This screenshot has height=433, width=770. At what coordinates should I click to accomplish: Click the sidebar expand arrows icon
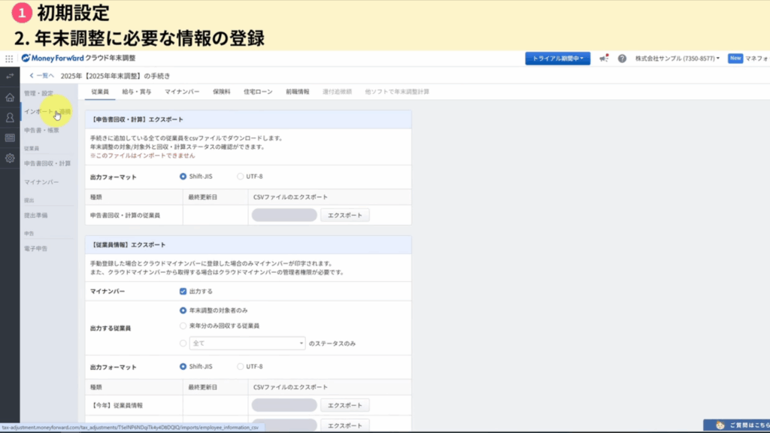tap(10, 76)
